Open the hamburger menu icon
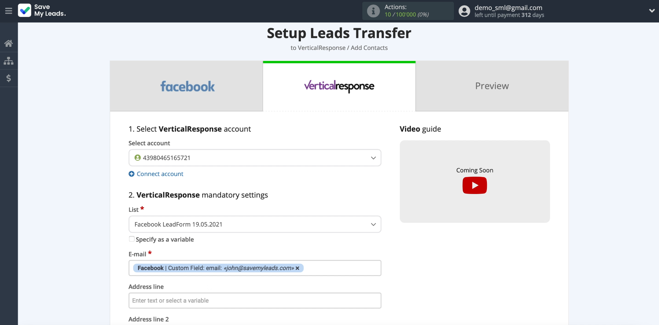Screen dimensions: 659x325 [x=9, y=11]
